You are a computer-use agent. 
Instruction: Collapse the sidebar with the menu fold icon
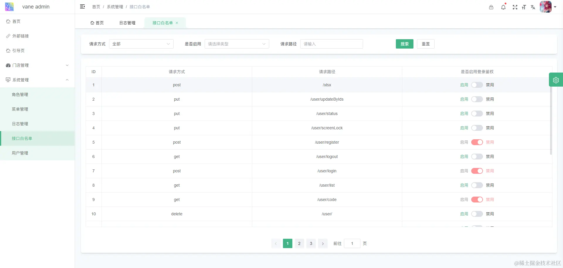pos(82,6)
